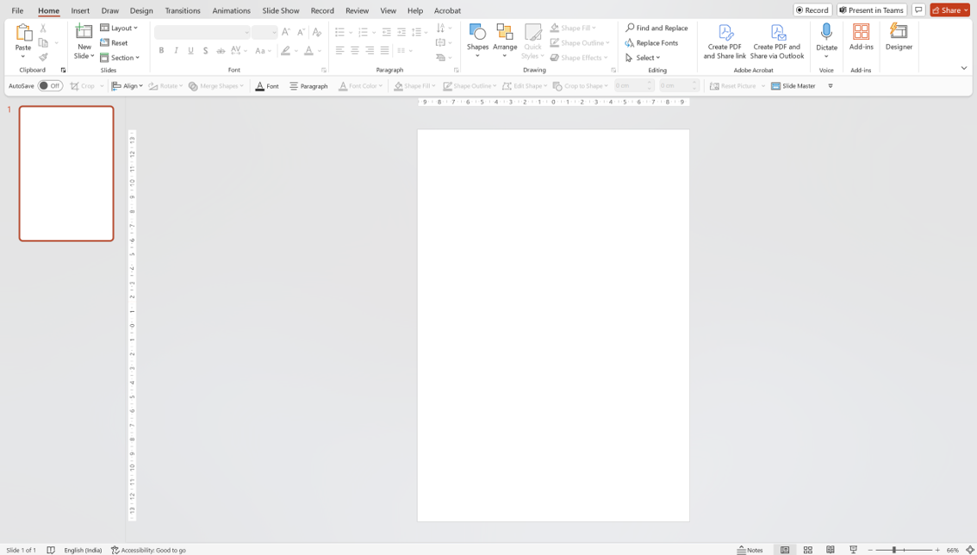977x555 pixels.
Task: Expand the Layout dropdown
Action: coord(119,28)
